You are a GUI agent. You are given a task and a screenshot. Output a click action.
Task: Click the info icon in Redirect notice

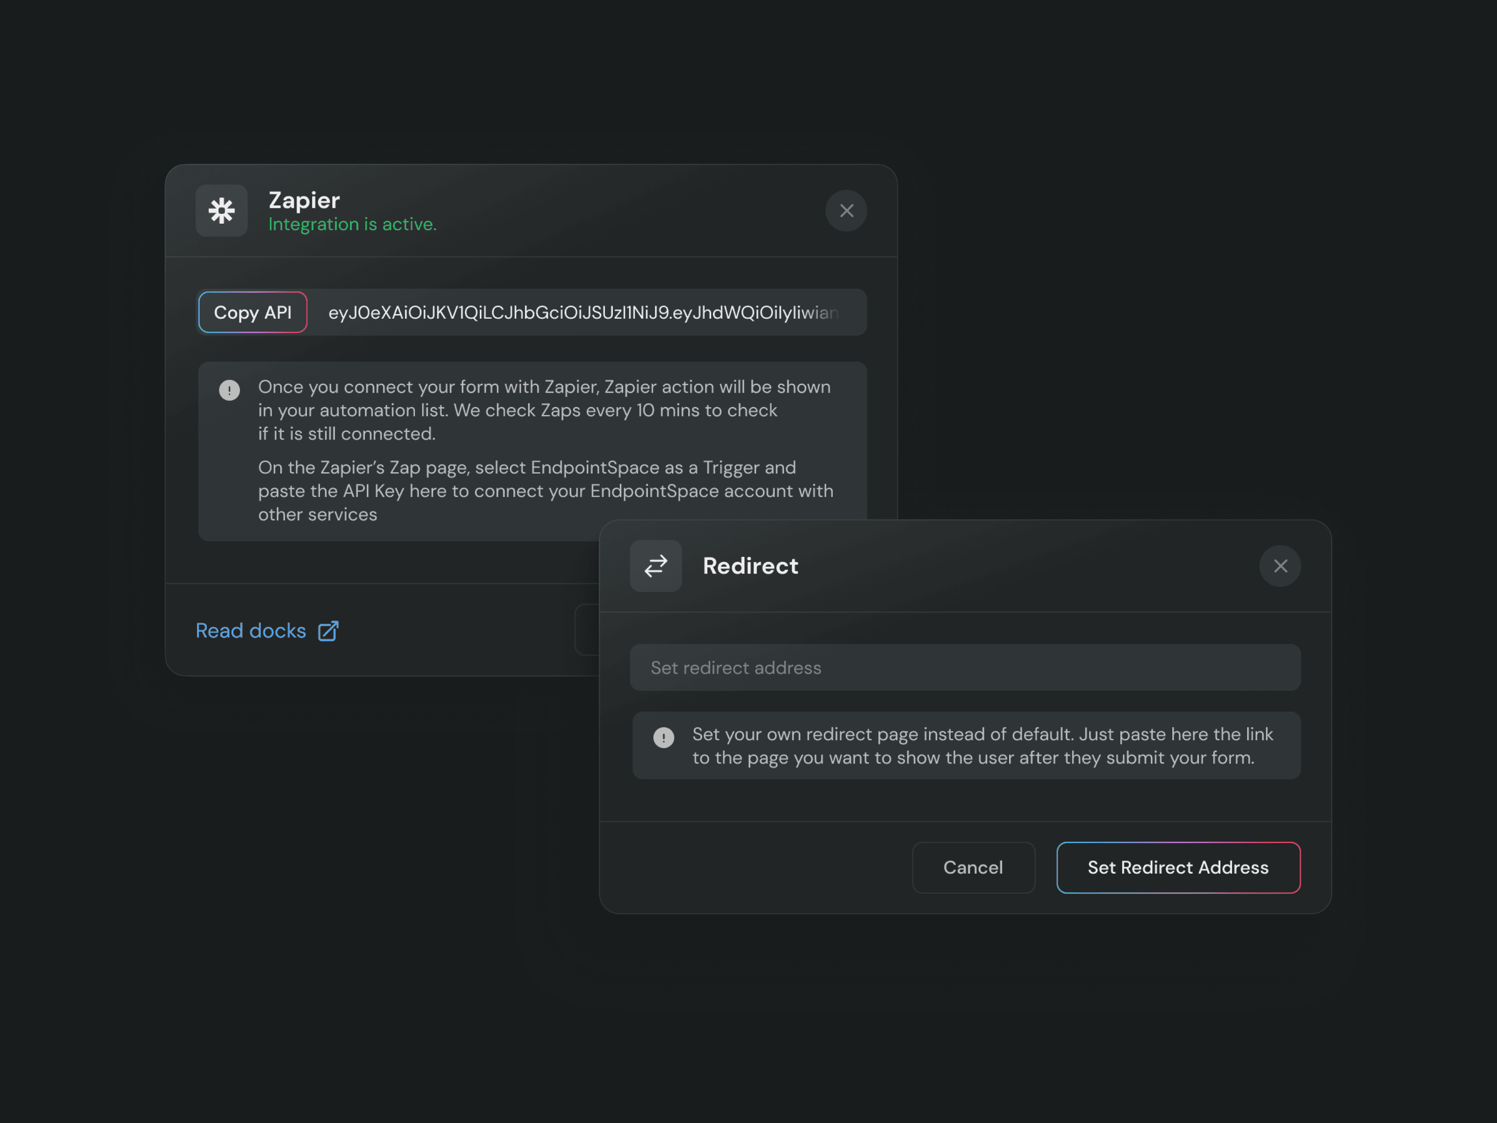coord(663,737)
